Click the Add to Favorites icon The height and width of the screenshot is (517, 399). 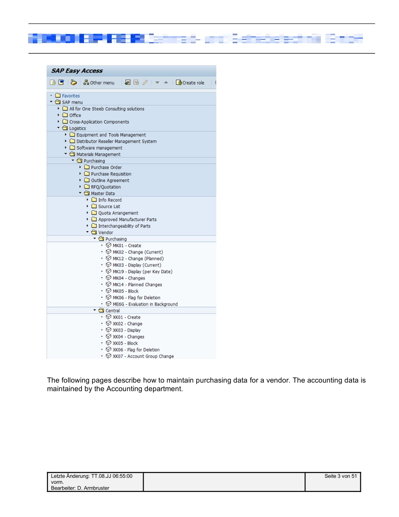click(128, 82)
